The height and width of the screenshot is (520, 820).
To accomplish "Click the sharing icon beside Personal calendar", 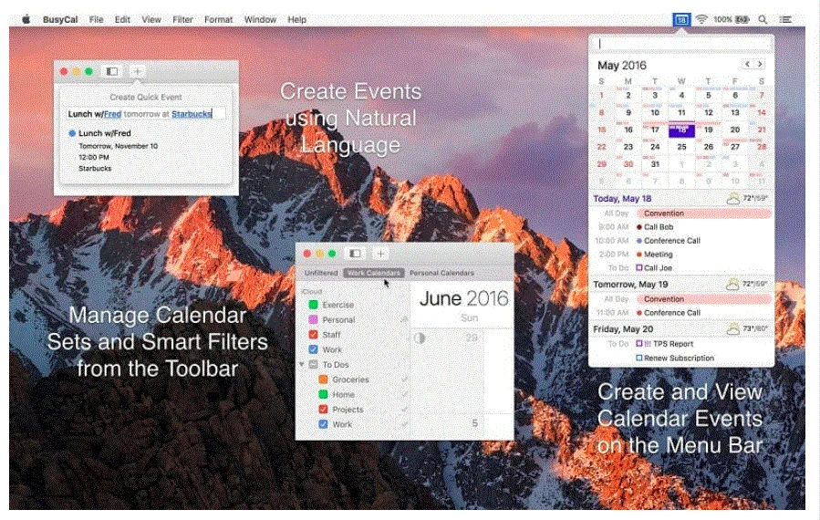I will (404, 319).
